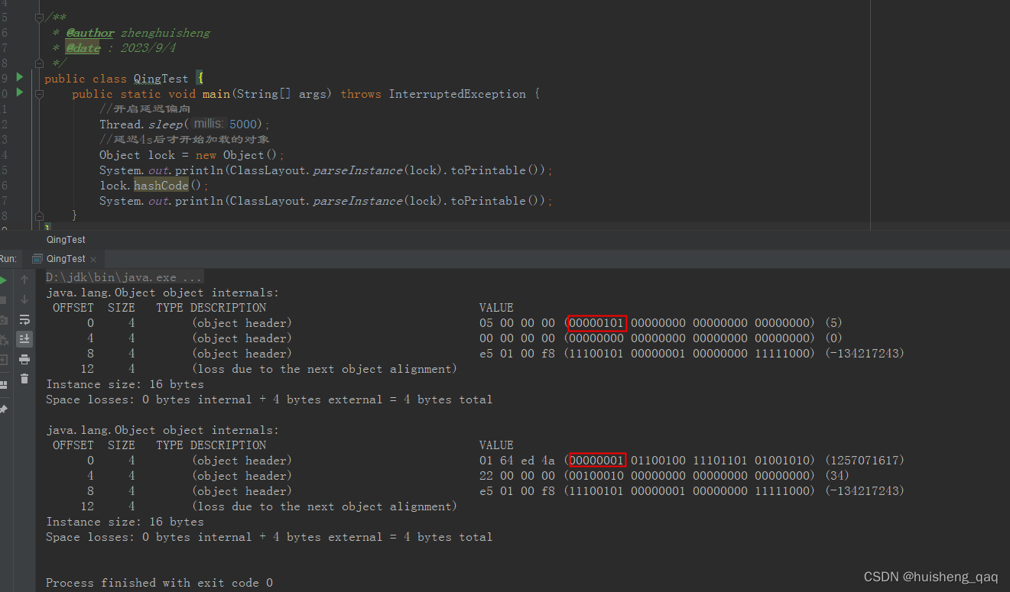Close the QingTest run tab
The width and height of the screenshot is (1010, 592).
tap(93, 260)
